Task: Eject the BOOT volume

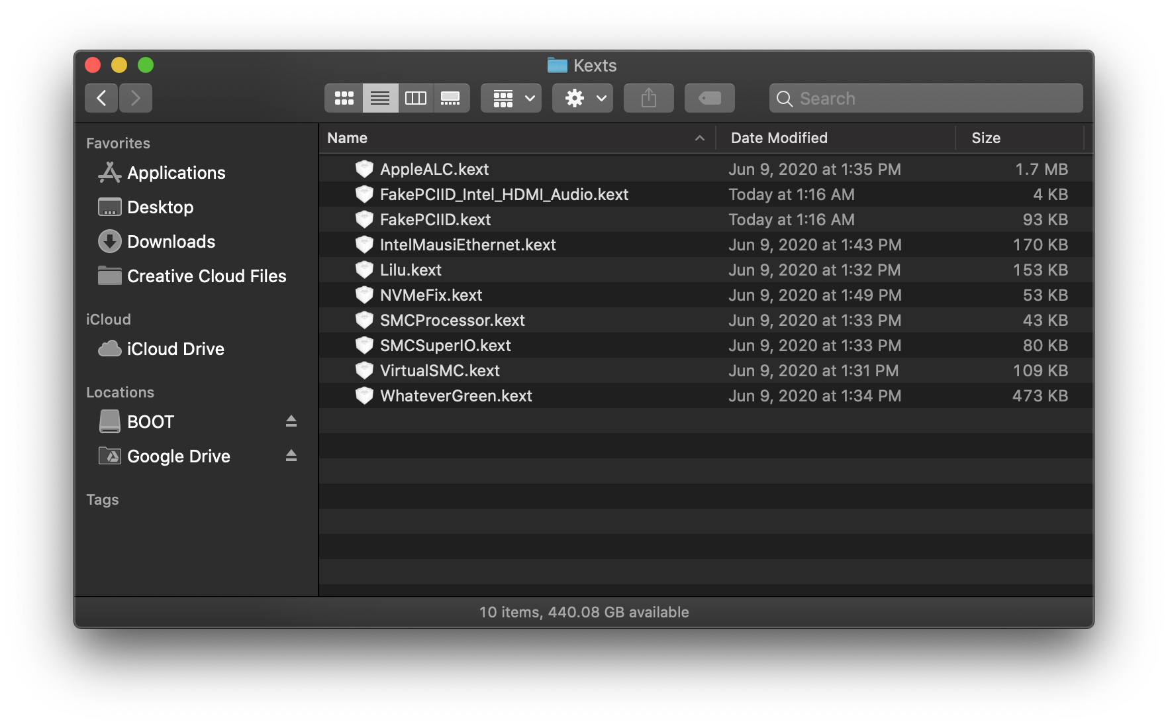Action: coord(291,421)
